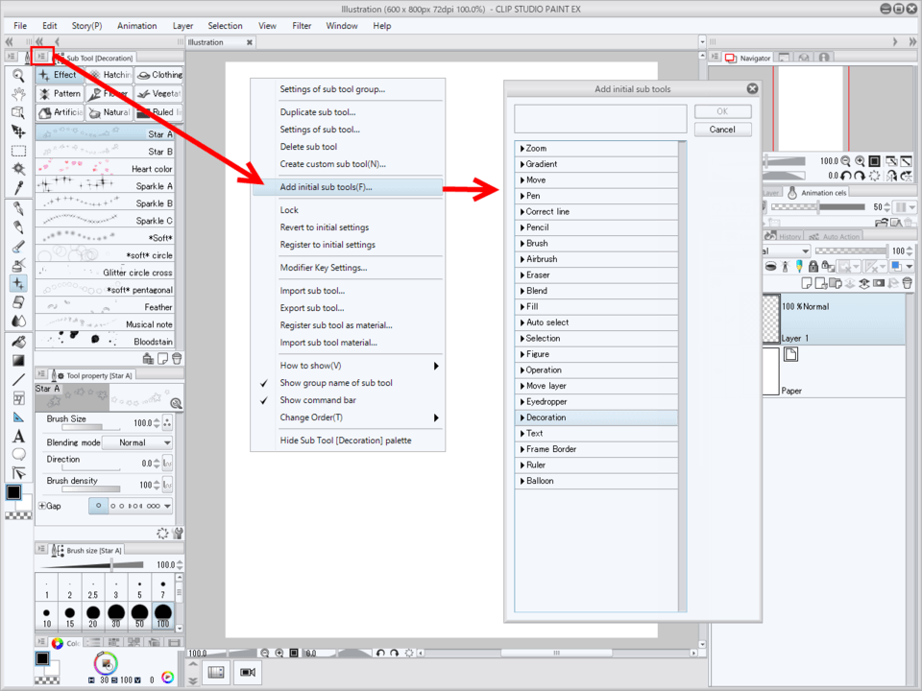Select the Zoom tool in the left toolbar
Viewport: 922px width, 691px height.
(16, 73)
